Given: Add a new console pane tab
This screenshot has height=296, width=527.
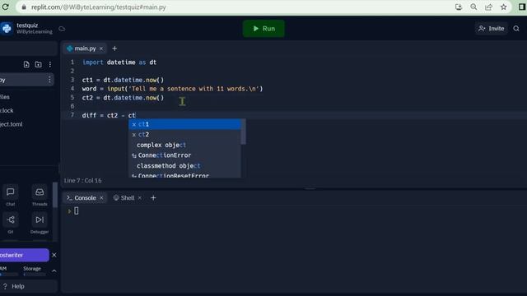Looking at the screenshot, I should (153, 198).
